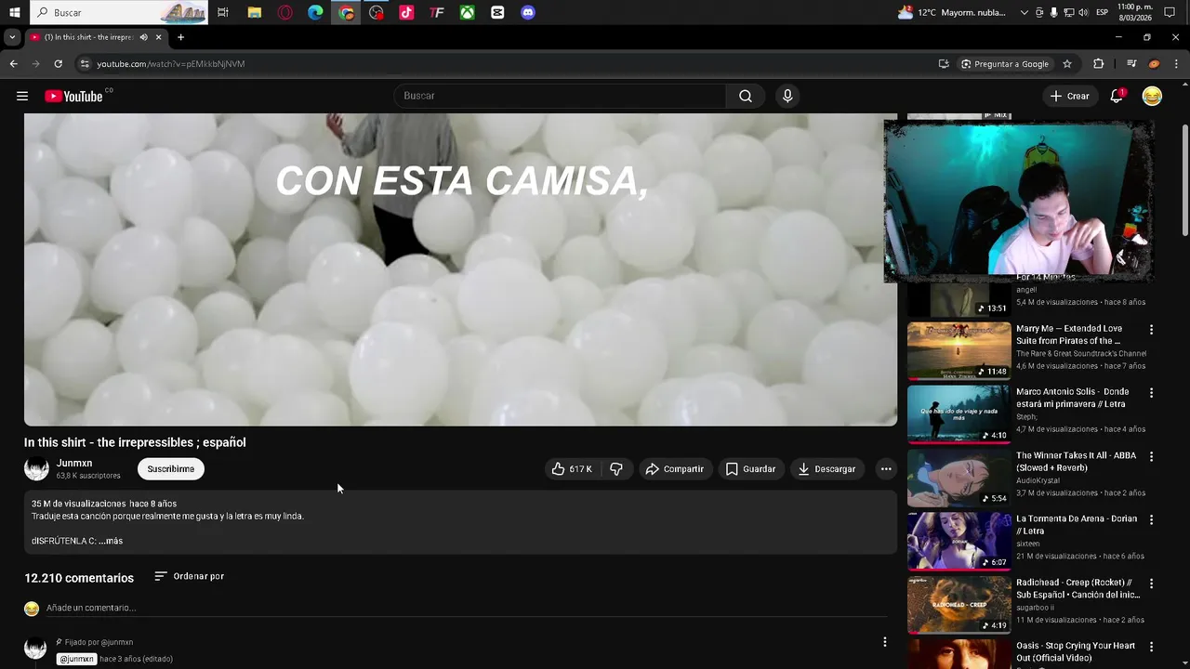Open Junmxn channel avatar
Viewport: 1190px width, 669px height.
(36, 469)
